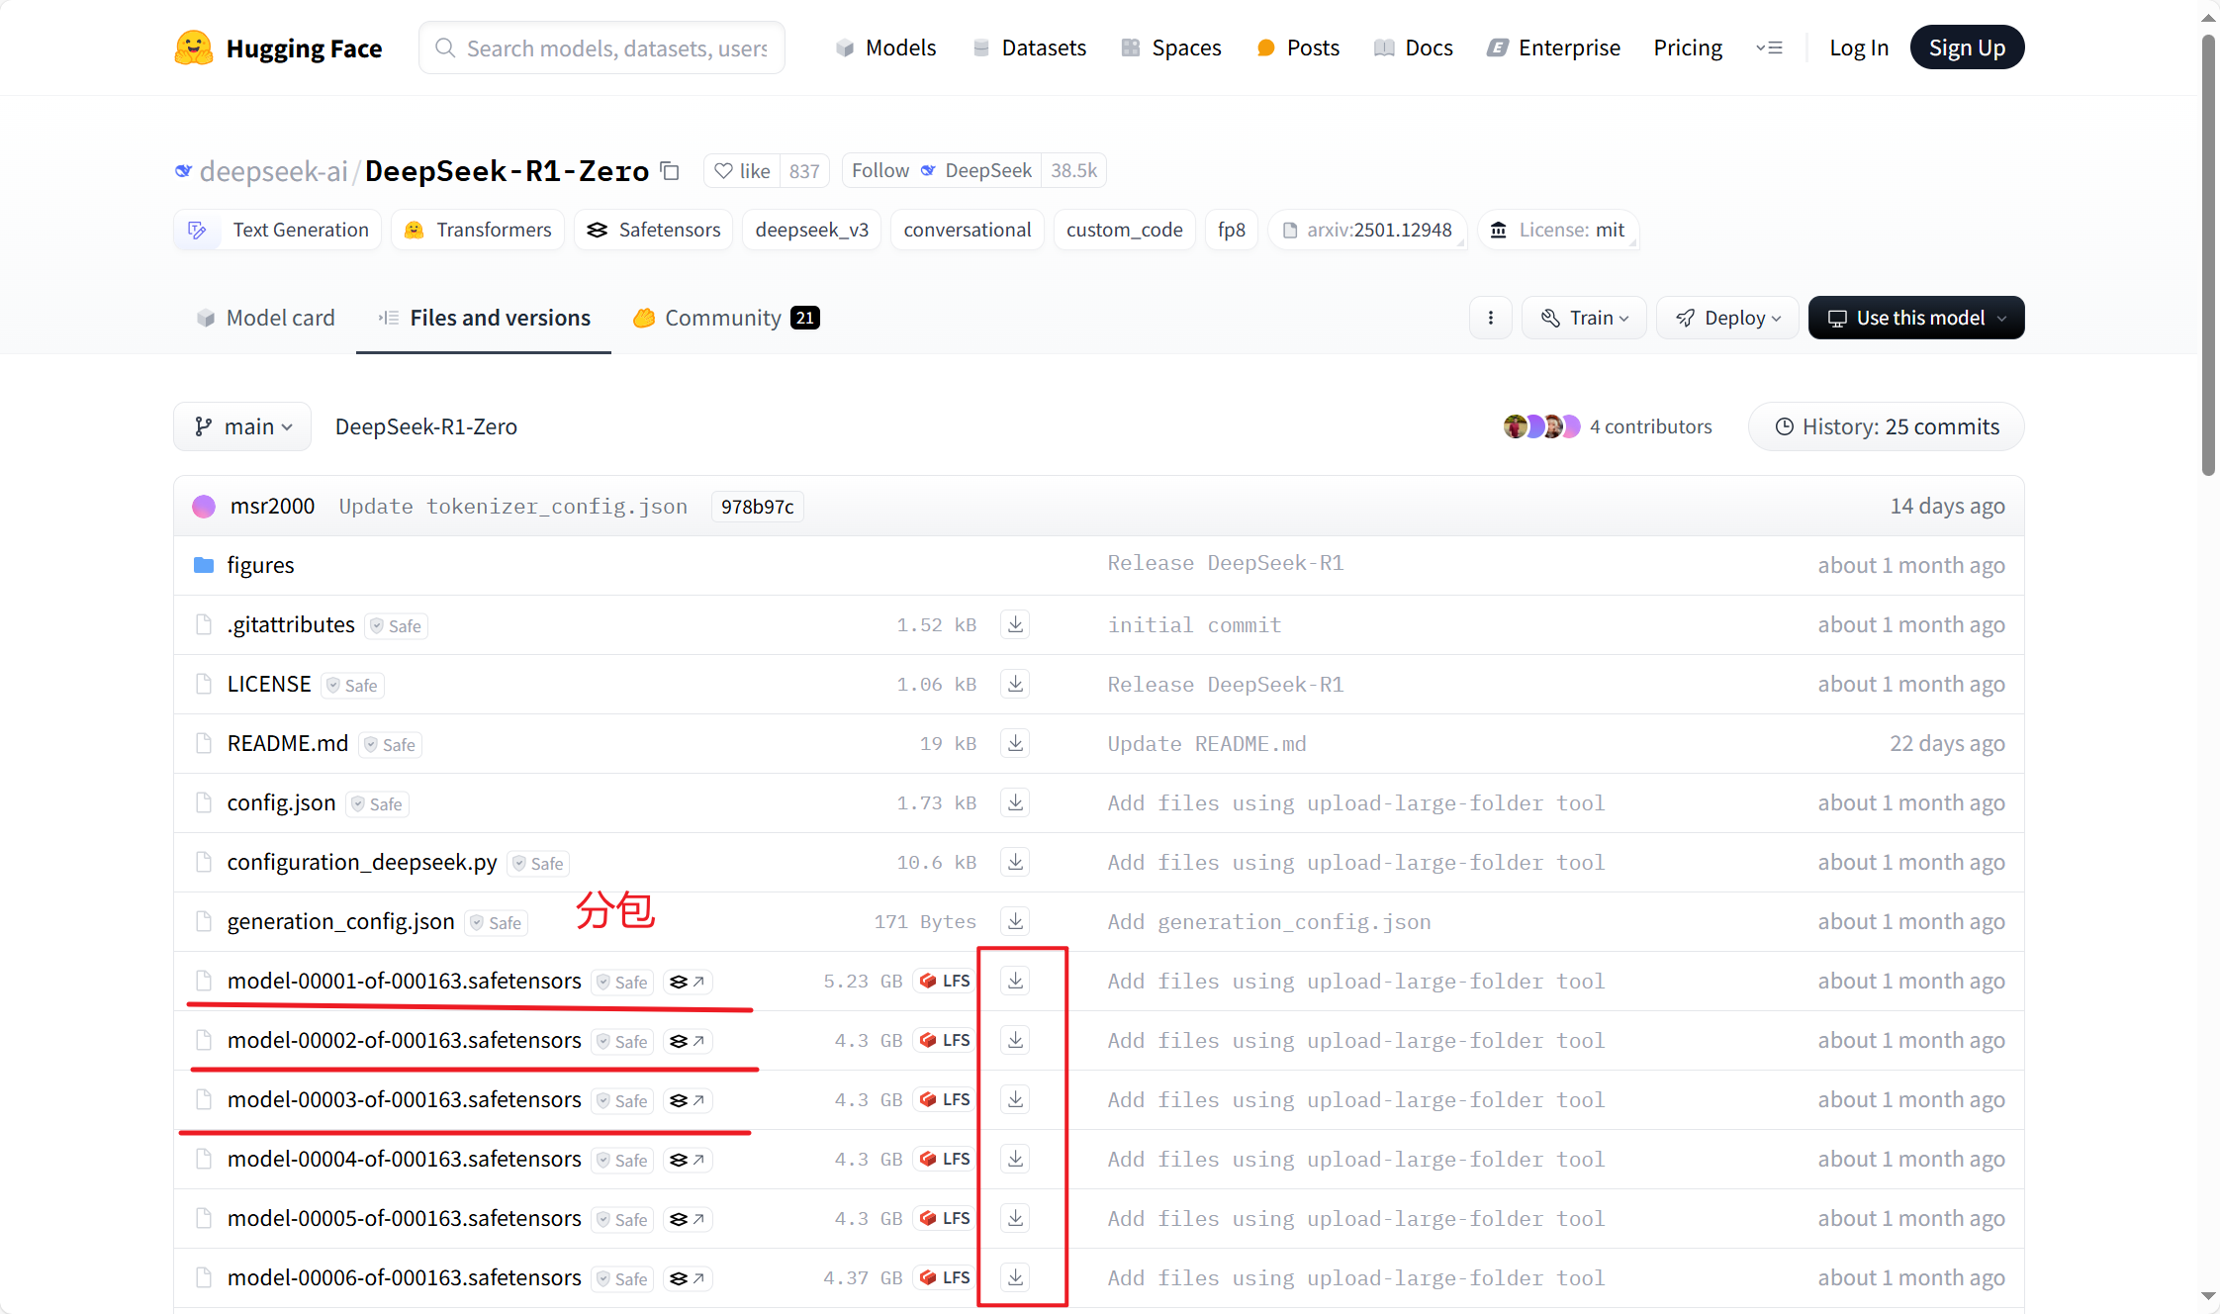Click the License: mit tag

click(1558, 230)
